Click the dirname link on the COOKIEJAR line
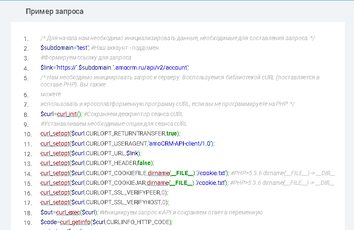The image size is (354, 230). [158, 183]
